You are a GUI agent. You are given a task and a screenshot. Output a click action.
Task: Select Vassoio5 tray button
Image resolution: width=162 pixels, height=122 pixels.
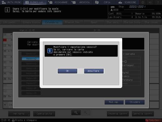pyautogui.click(x=31, y=73)
